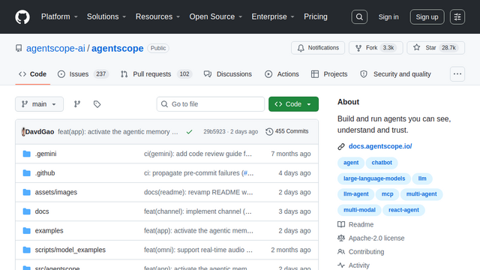Open the DavdGao author link
The height and width of the screenshot is (270, 480).
[40, 132]
